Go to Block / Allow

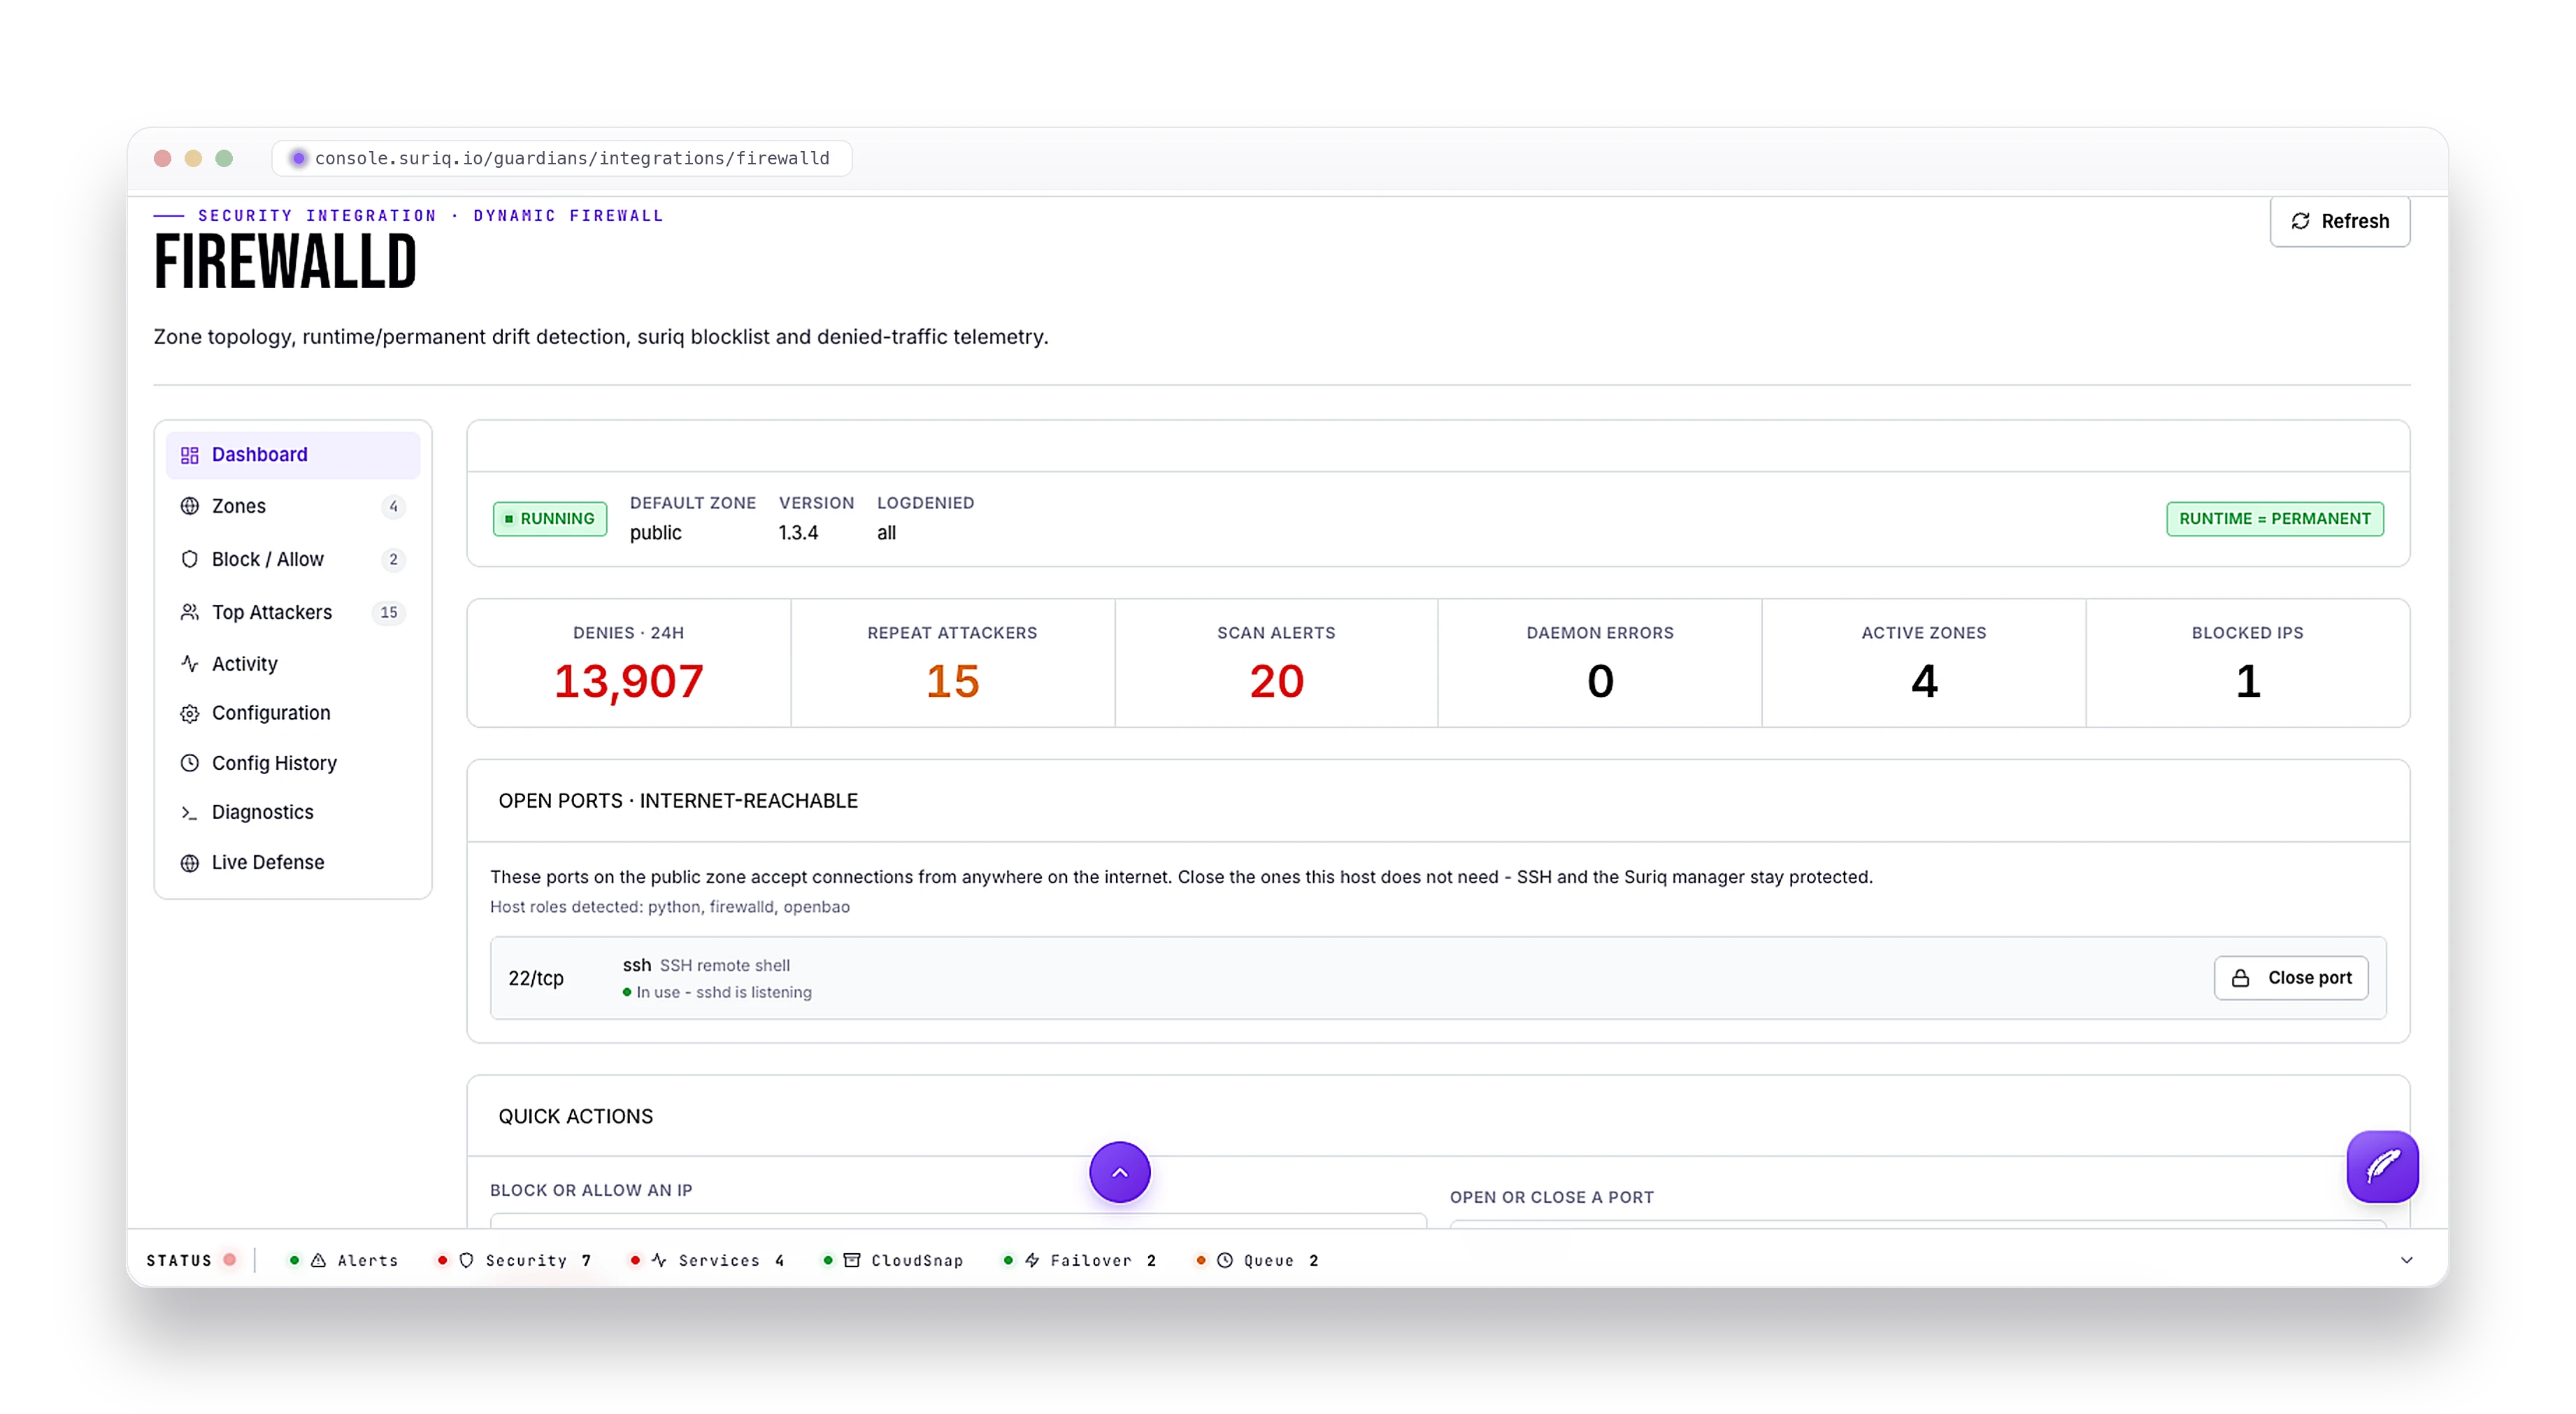coord(292,559)
